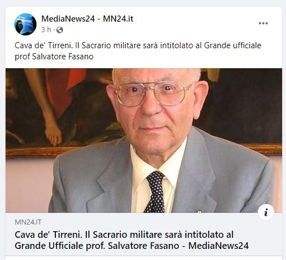286x260 pixels.
Task: Show link details via the 'i' button on the photo
Action: 266,212
